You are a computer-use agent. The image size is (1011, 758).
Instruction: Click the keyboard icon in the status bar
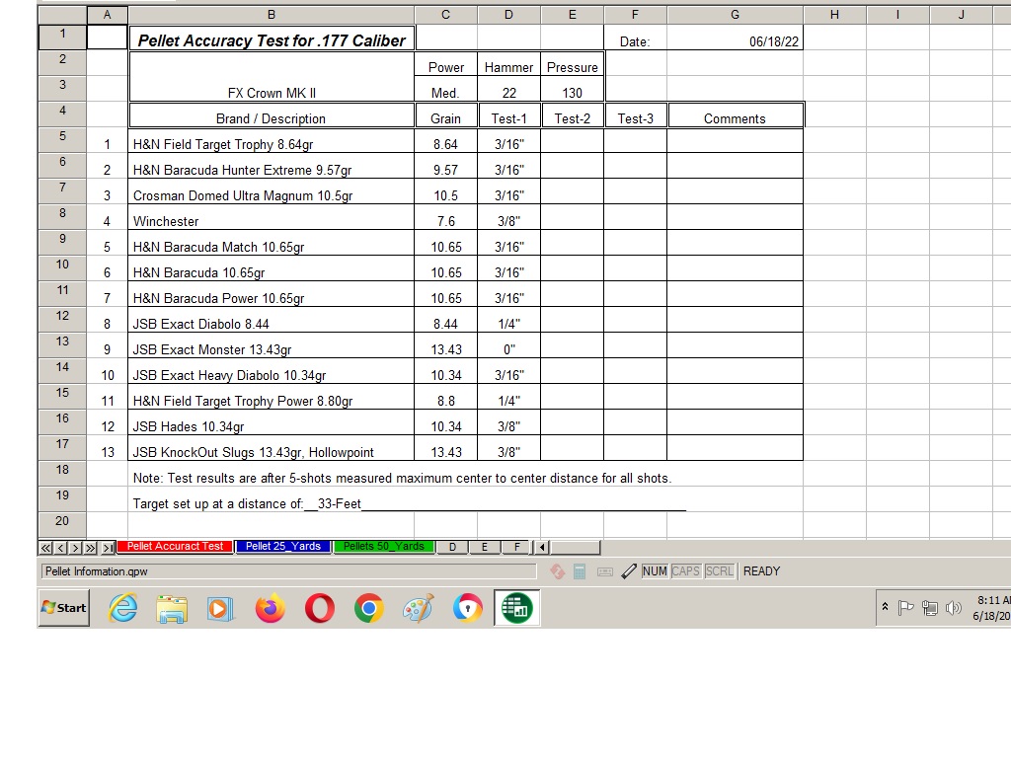click(605, 571)
